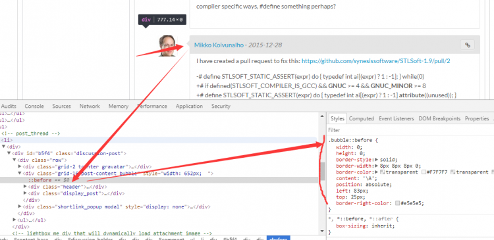Open the #e5e5e5 border-right-color swatch
494x240 pixels.
pos(398,204)
